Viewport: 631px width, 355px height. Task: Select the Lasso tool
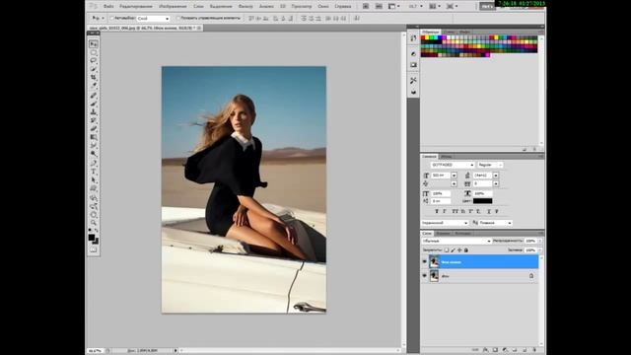click(x=94, y=61)
